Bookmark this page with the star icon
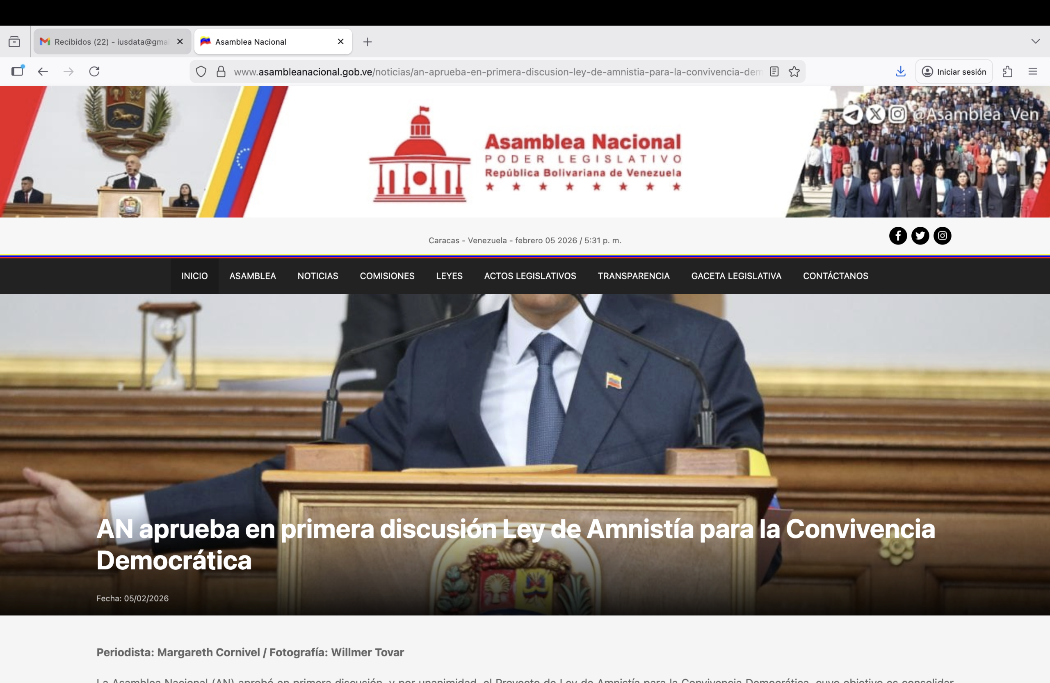The width and height of the screenshot is (1050, 683). [794, 71]
